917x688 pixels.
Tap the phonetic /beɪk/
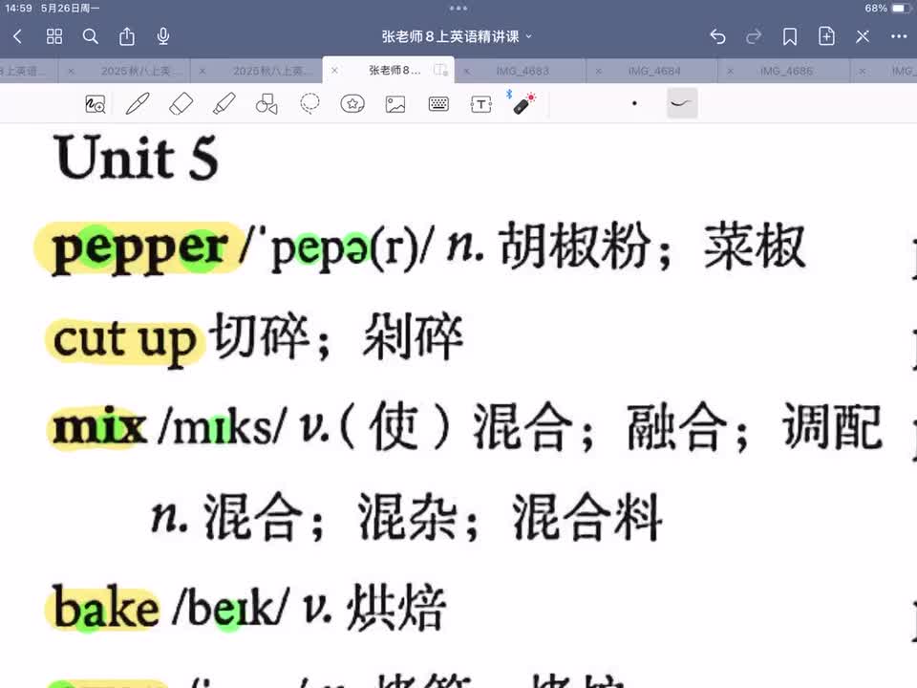[231, 609]
